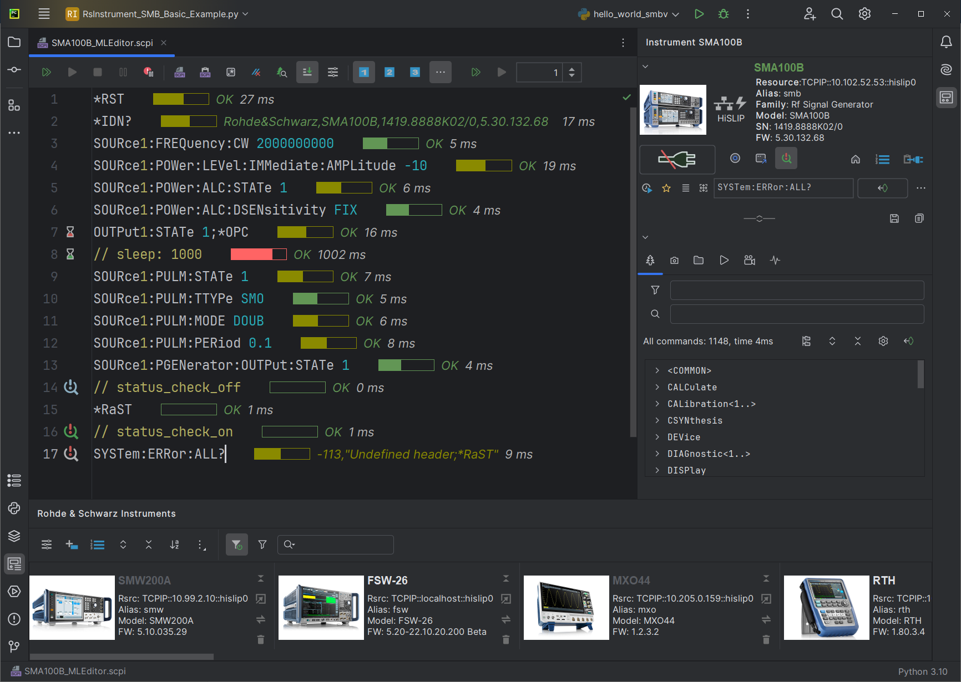Click the blue circle target icon

(735, 159)
